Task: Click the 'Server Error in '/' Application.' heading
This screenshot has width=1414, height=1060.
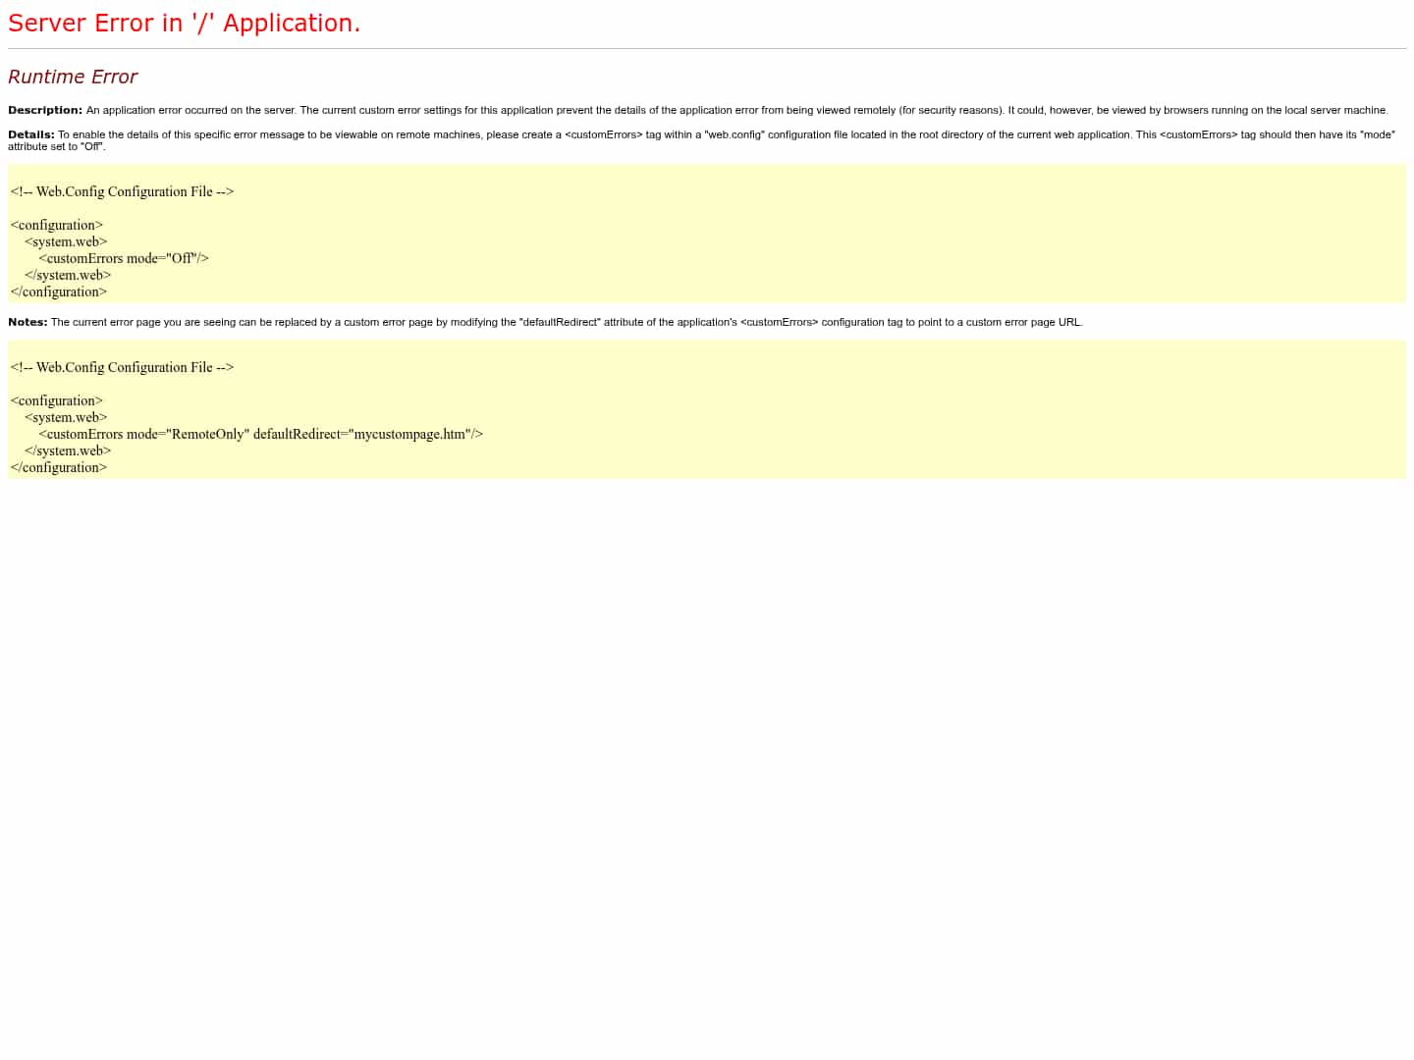Action: (184, 24)
